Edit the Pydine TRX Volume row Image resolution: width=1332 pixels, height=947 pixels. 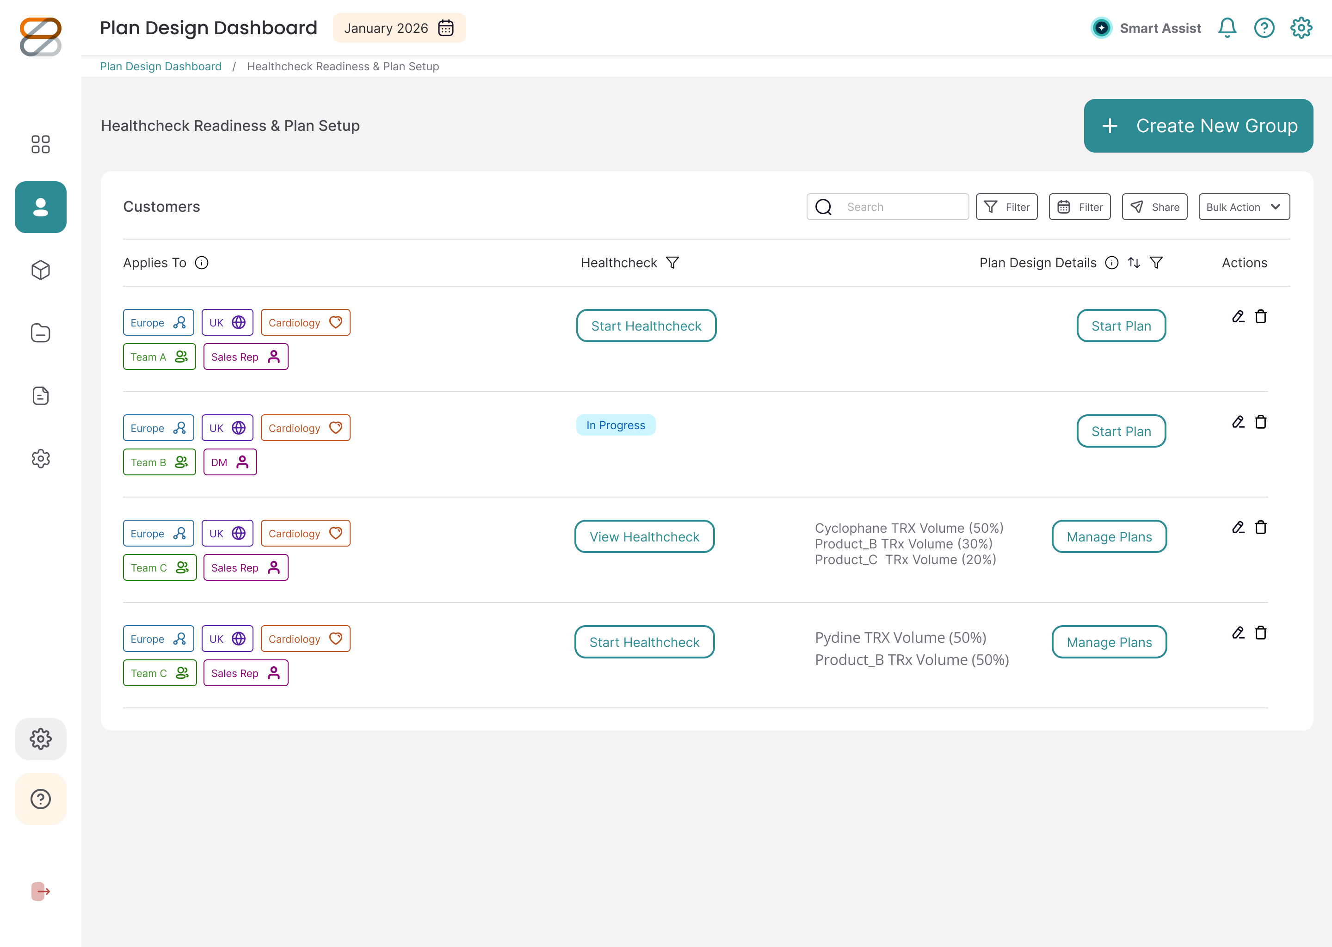point(1238,633)
